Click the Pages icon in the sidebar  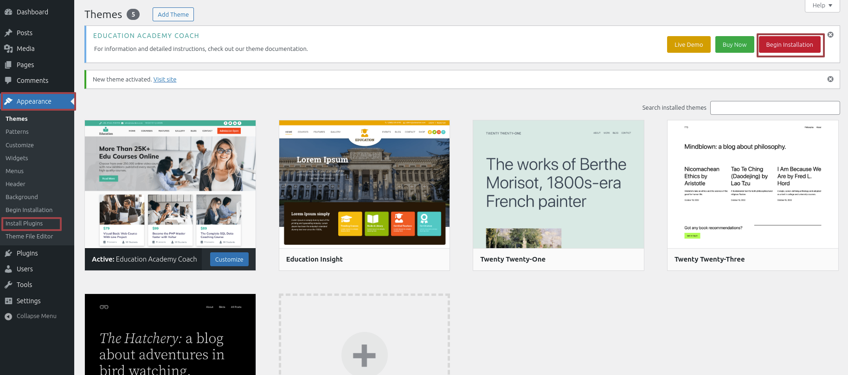8,65
